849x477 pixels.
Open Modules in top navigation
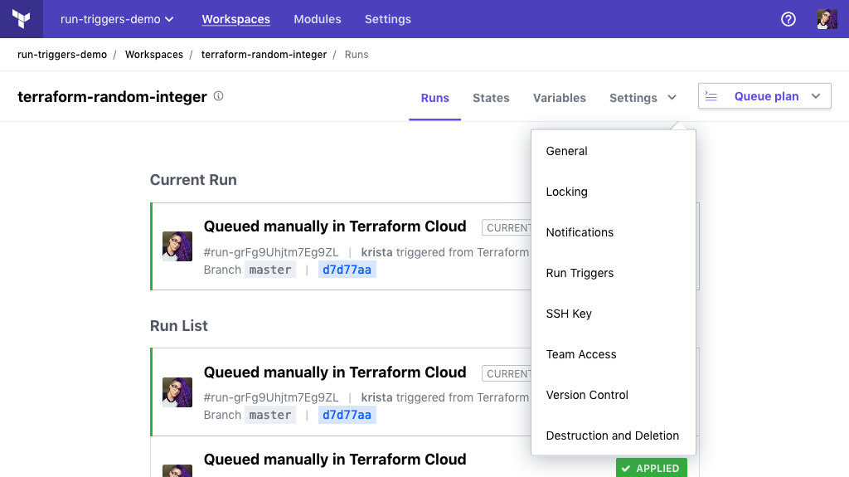[x=318, y=19]
